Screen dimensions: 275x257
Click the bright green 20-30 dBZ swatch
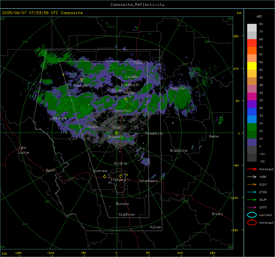pos(252,127)
